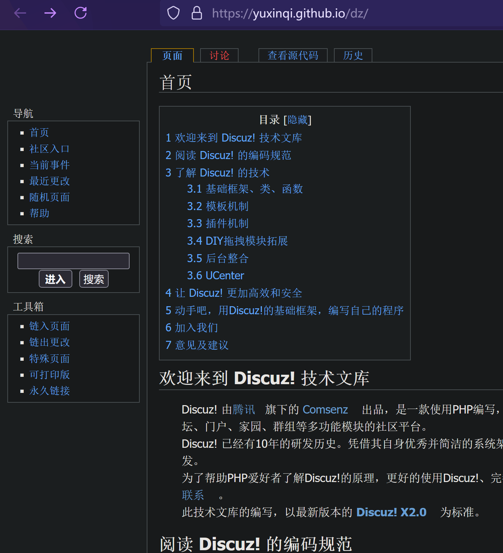
Task: Jump to 3.3 插件机制
Action: coord(218,223)
